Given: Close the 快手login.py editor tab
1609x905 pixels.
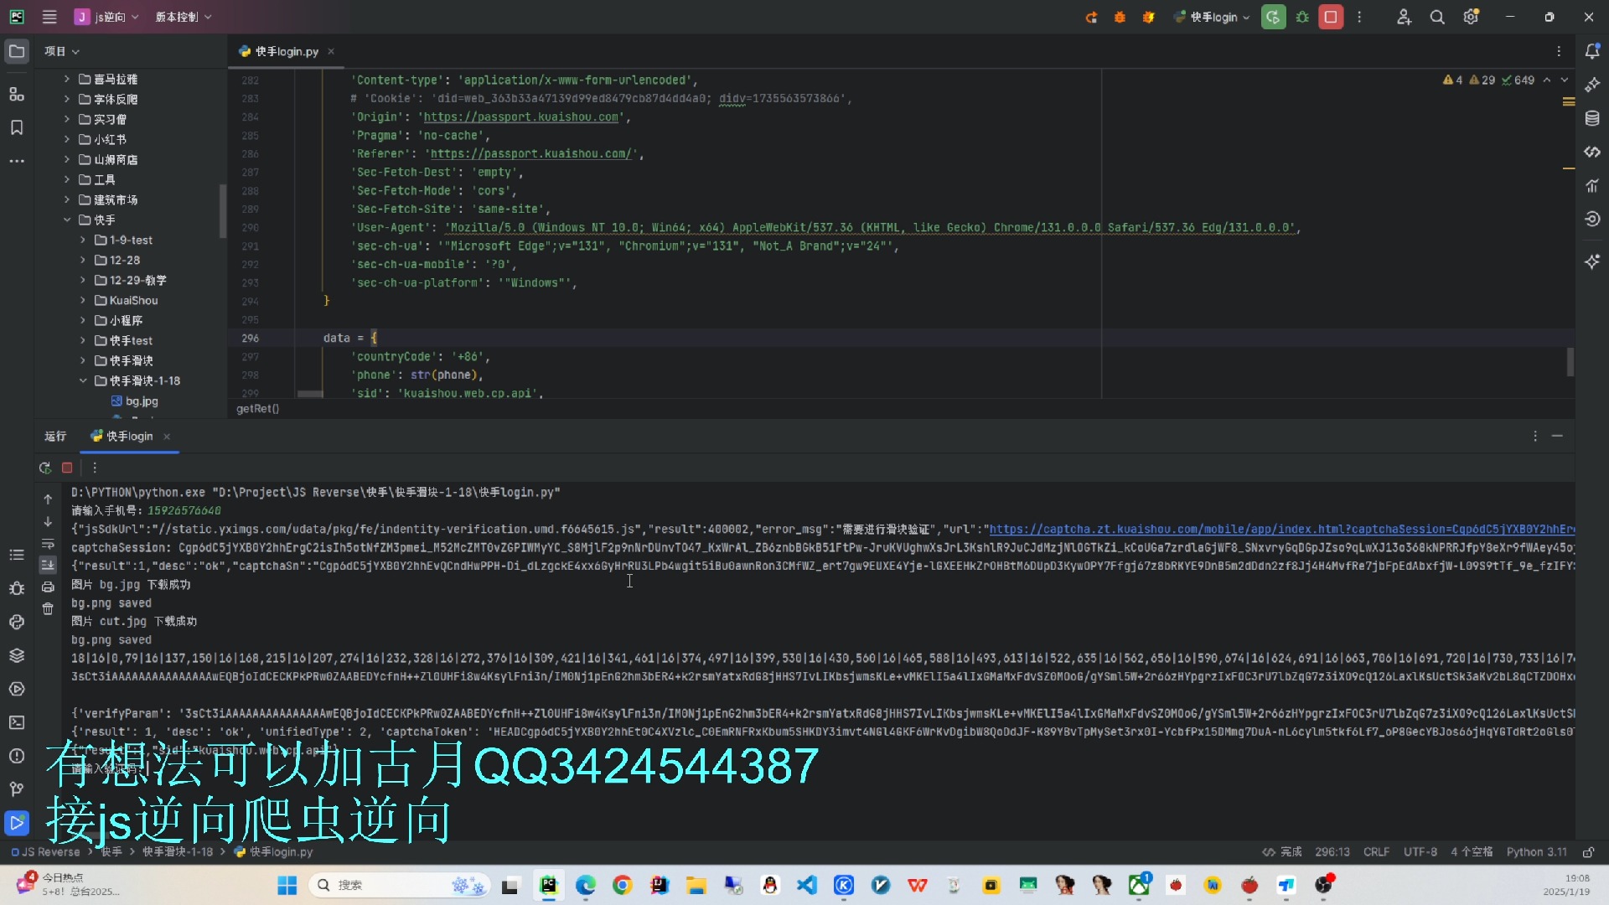Looking at the screenshot, I should point(331,51).
